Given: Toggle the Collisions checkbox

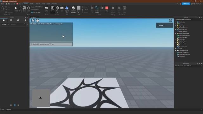Looking at the screenshot, I should [32, 10].
